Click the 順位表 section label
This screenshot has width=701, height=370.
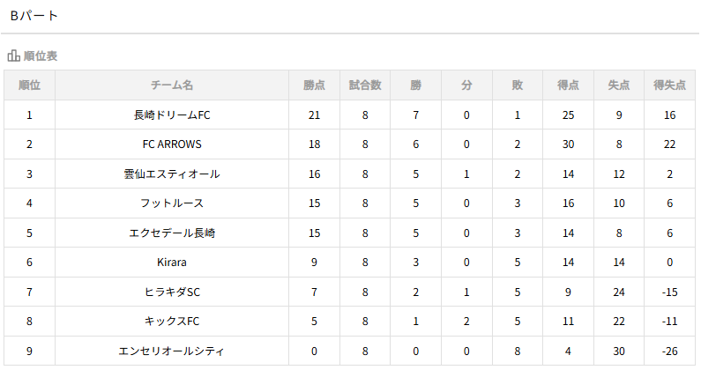pos(41,56)
